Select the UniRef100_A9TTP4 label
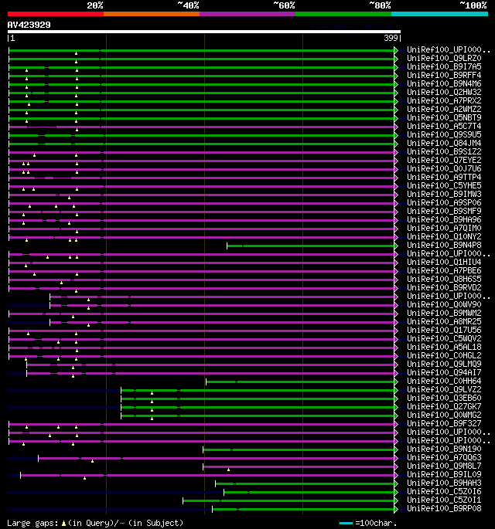The image size is (495, 529). point(444,177)
